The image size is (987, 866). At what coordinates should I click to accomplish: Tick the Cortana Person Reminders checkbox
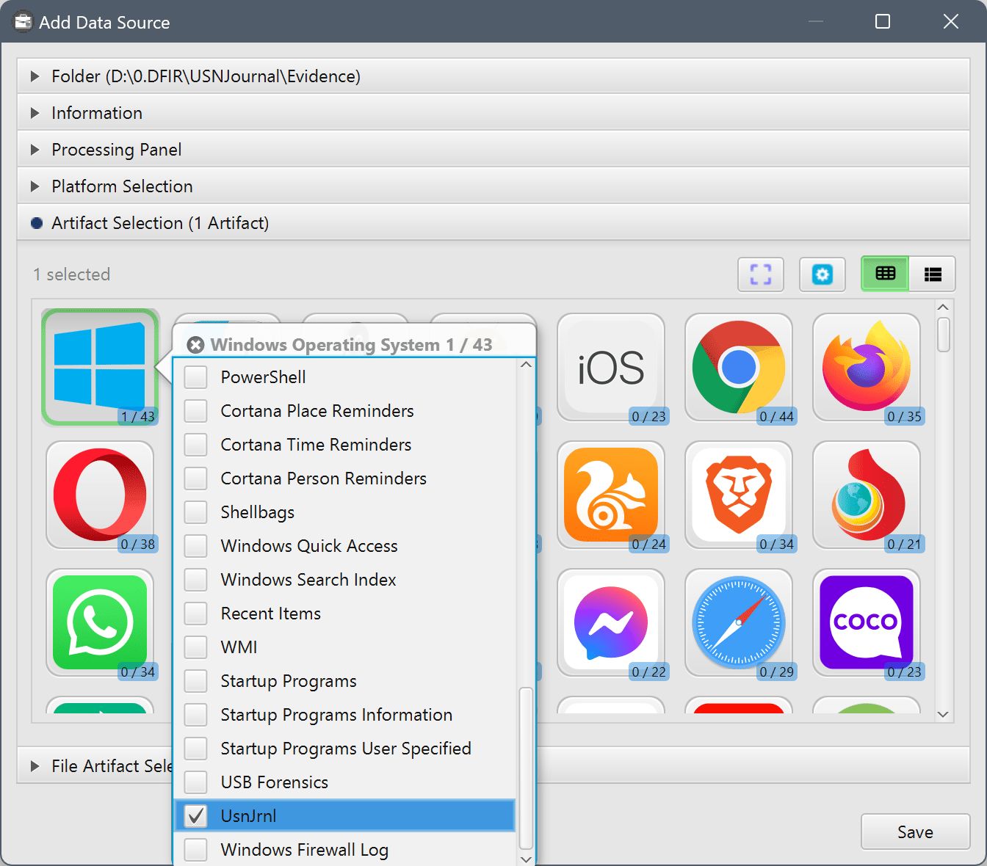click(195, 479)
